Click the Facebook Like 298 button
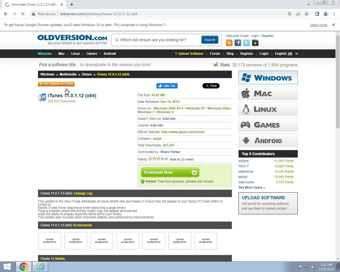Screen dimensions: 340x272 pos(167,86)
